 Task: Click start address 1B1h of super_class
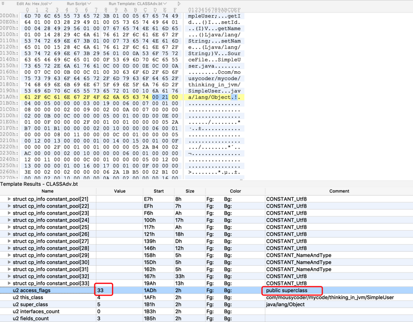click(x=150, y=304)
